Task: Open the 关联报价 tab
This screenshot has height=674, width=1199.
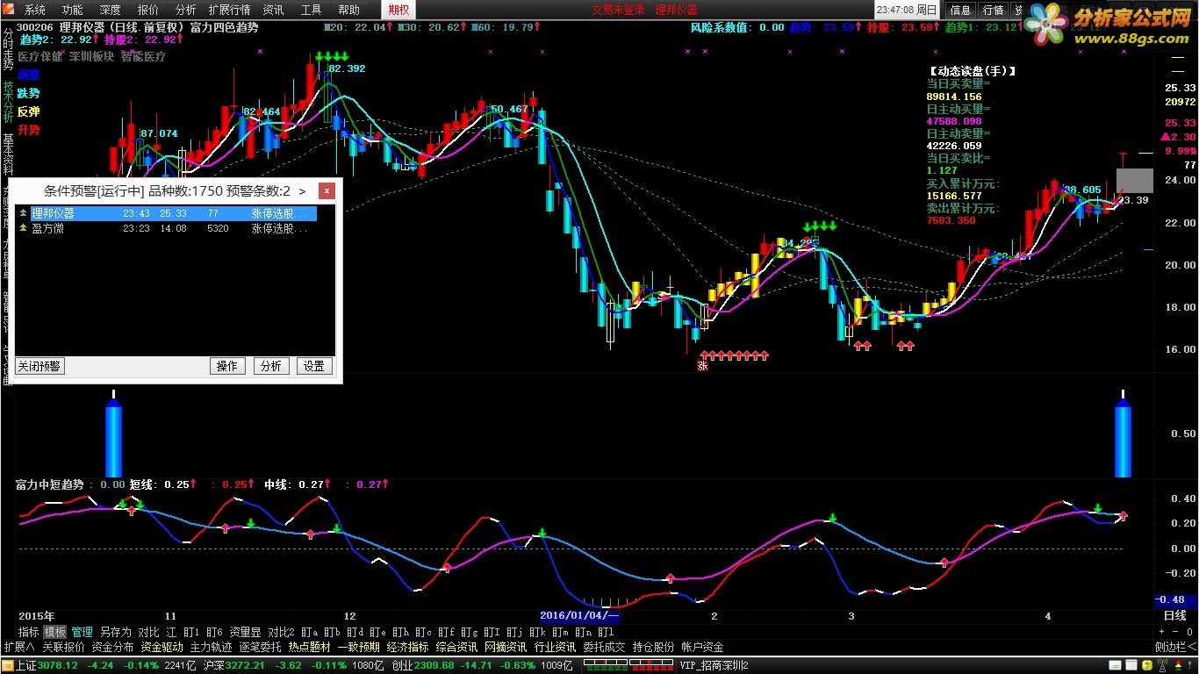Action: pos(63,647)
